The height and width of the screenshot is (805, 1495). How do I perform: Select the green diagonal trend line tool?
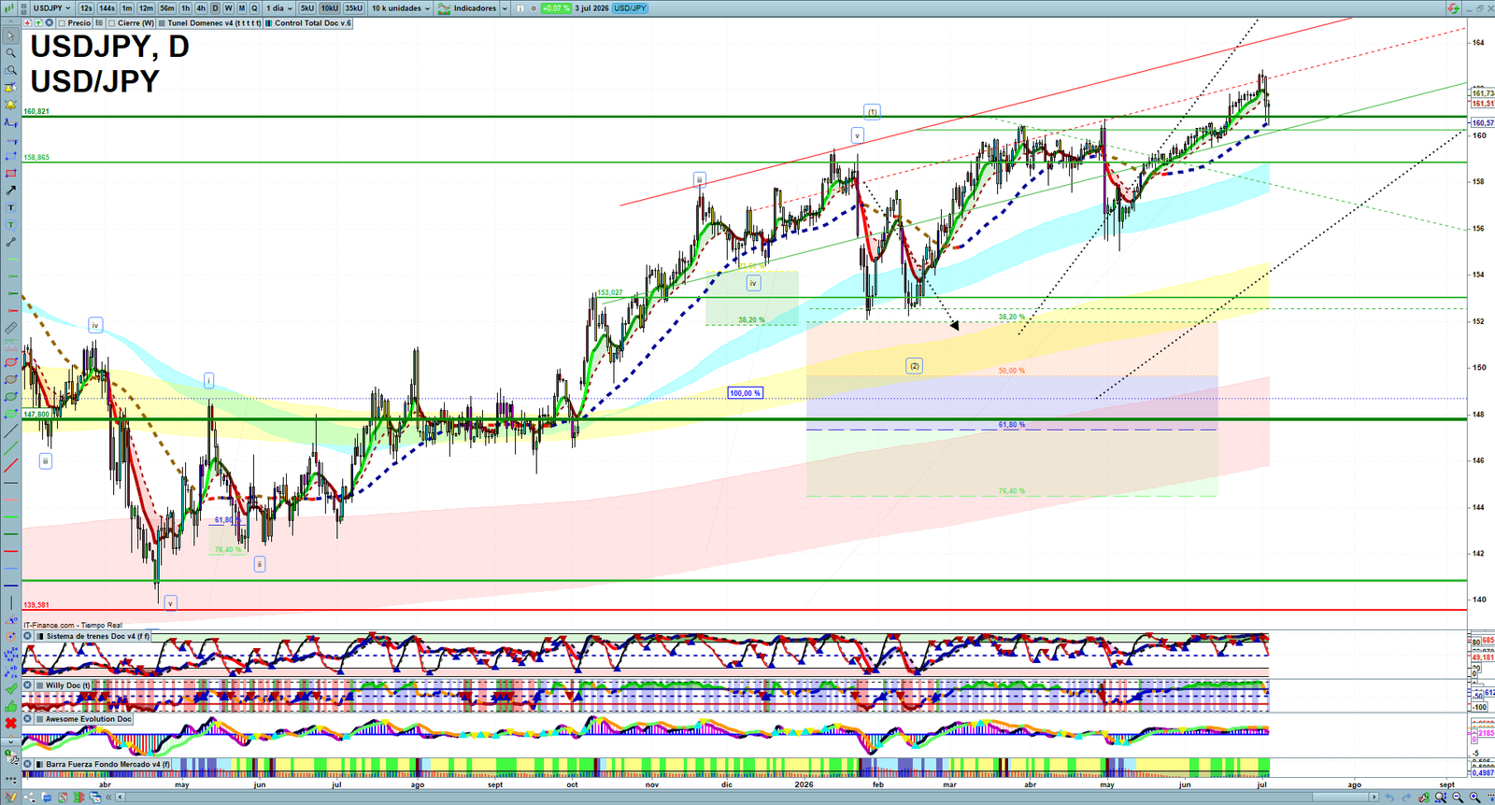(x=10, y=448)
